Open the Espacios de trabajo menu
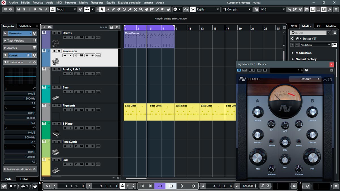340x191 pixels. tap(129, 3)
